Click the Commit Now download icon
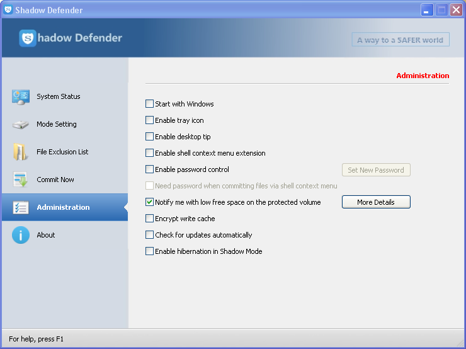This screenshot has height=349, width=466. pos(20,180)
